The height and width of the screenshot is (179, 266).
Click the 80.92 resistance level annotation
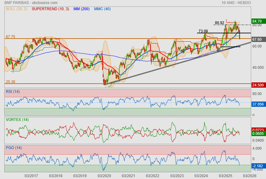pos(219,23)
